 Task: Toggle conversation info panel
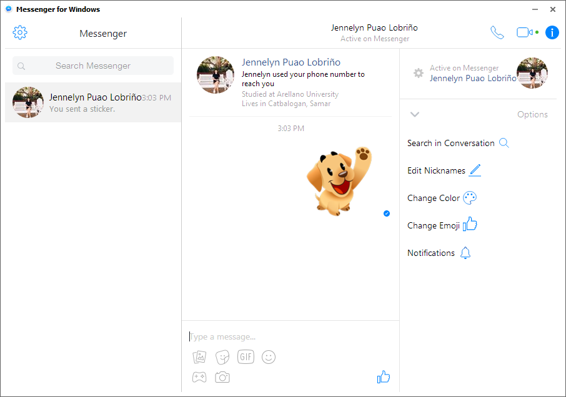[552, 32]
